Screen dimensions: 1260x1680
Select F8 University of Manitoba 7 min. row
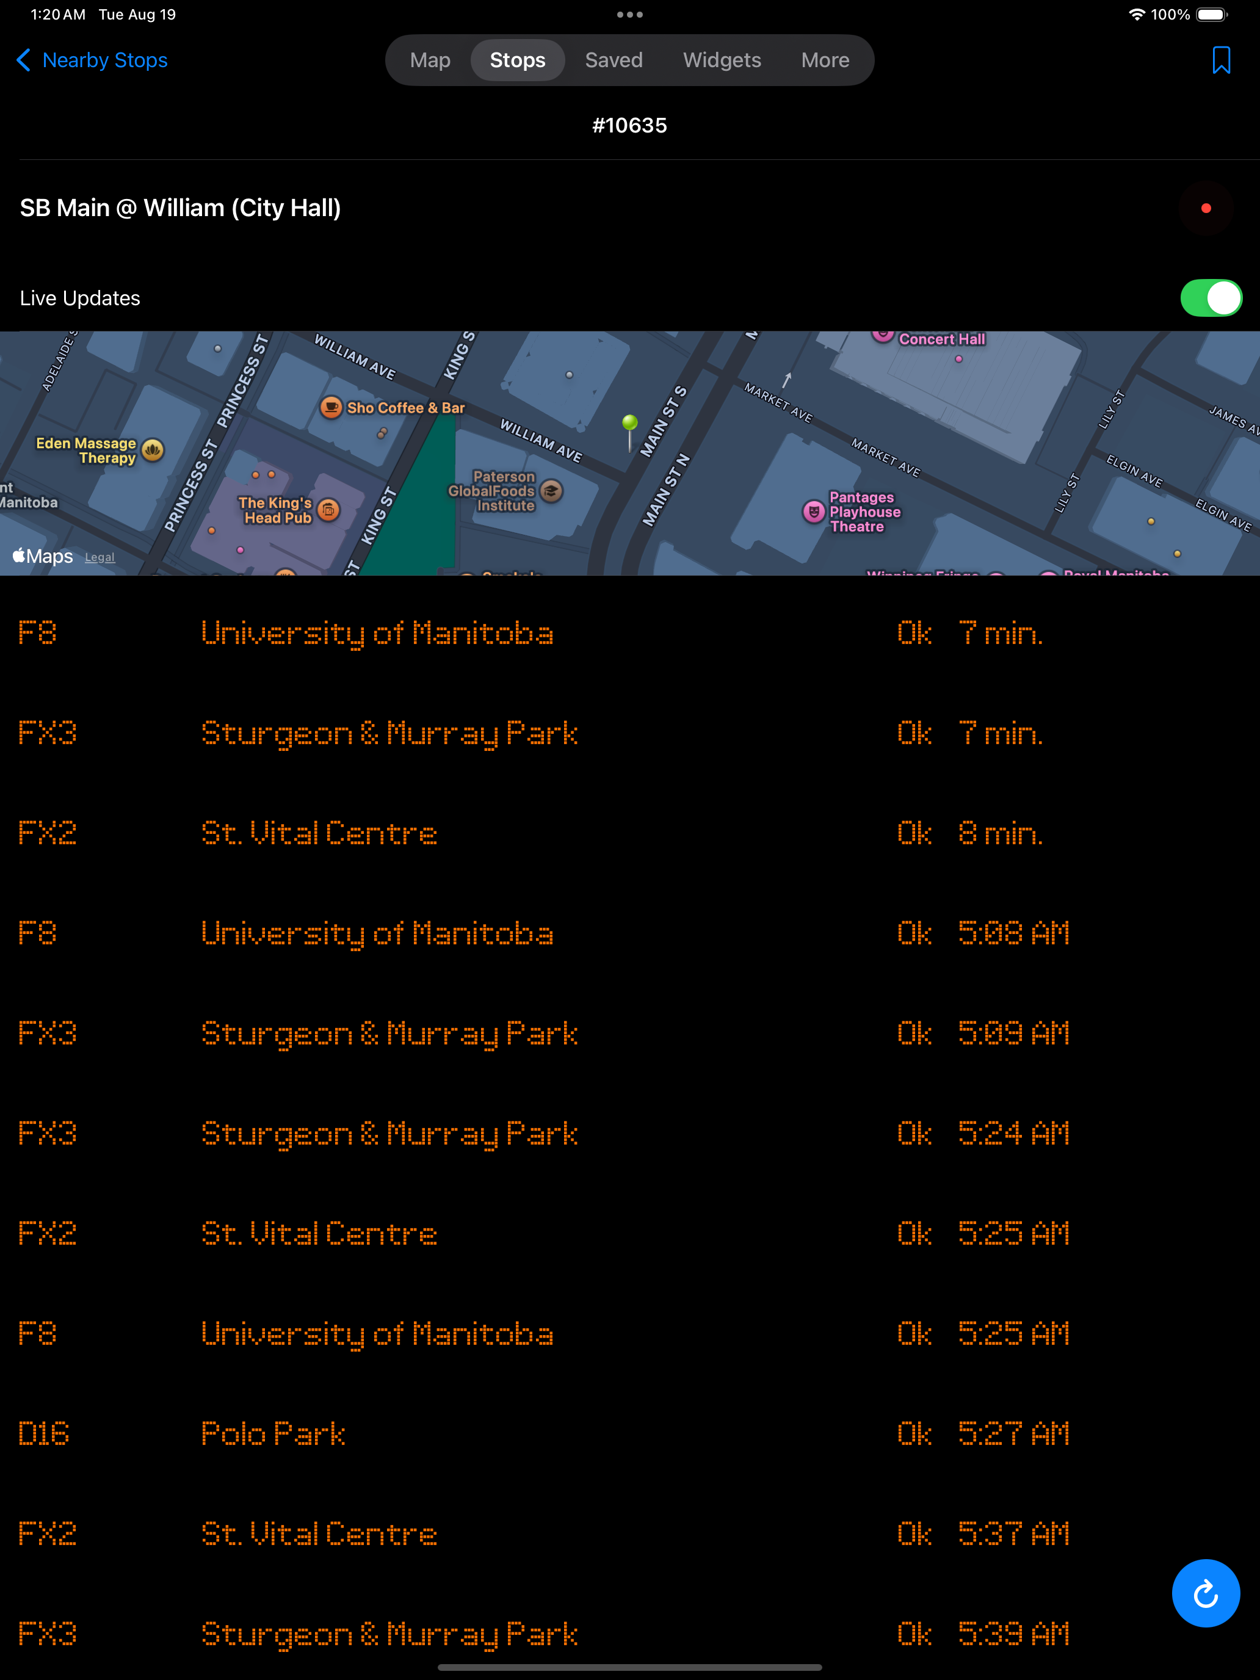pyautogui.click(x=629, y=632)
